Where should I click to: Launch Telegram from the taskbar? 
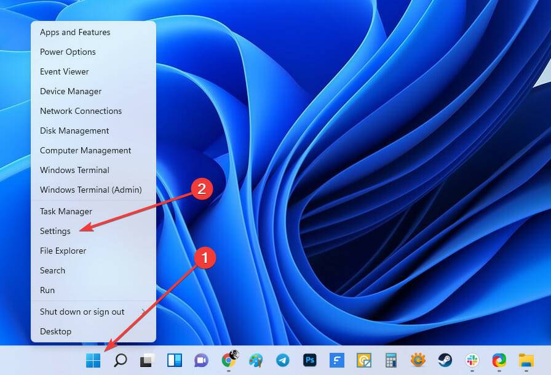pos(282,361)
